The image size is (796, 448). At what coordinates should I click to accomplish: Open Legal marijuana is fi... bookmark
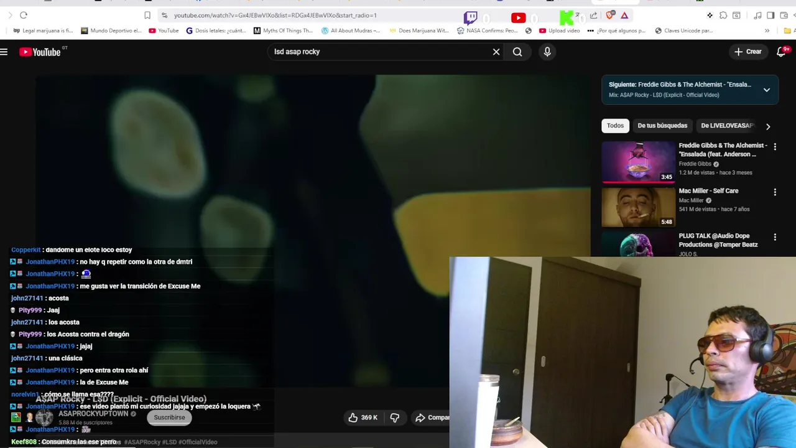tap(42, 30)
